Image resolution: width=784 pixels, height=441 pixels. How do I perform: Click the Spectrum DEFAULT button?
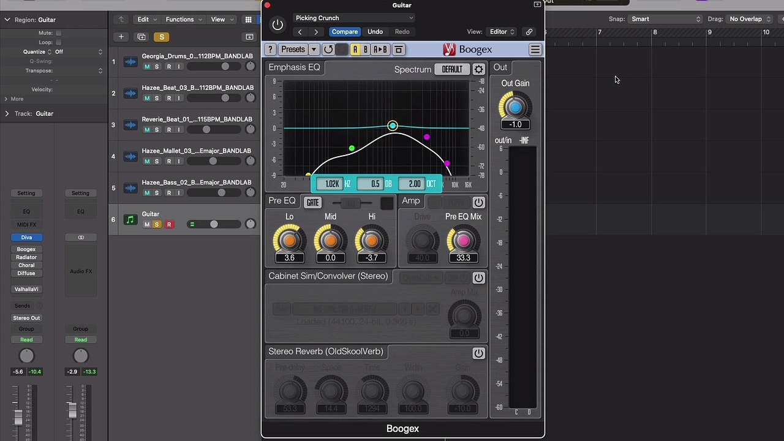(x=452, y=69)
